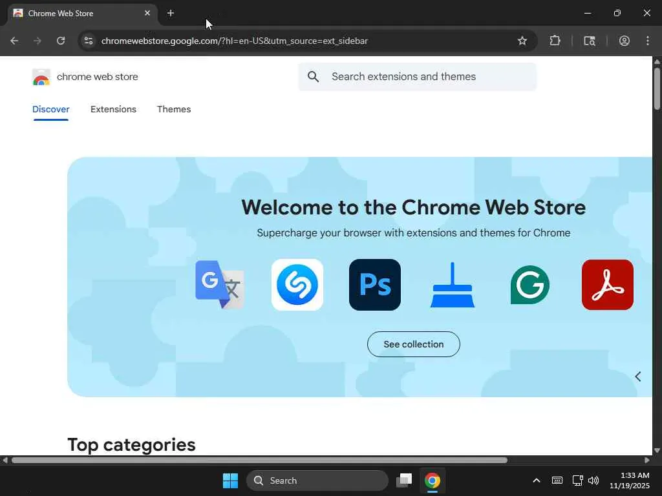Open the Grammarly green G icon
Screen dimensions: 662x496
530,285
